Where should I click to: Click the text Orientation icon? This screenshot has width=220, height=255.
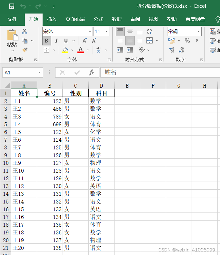coord(142,50)
